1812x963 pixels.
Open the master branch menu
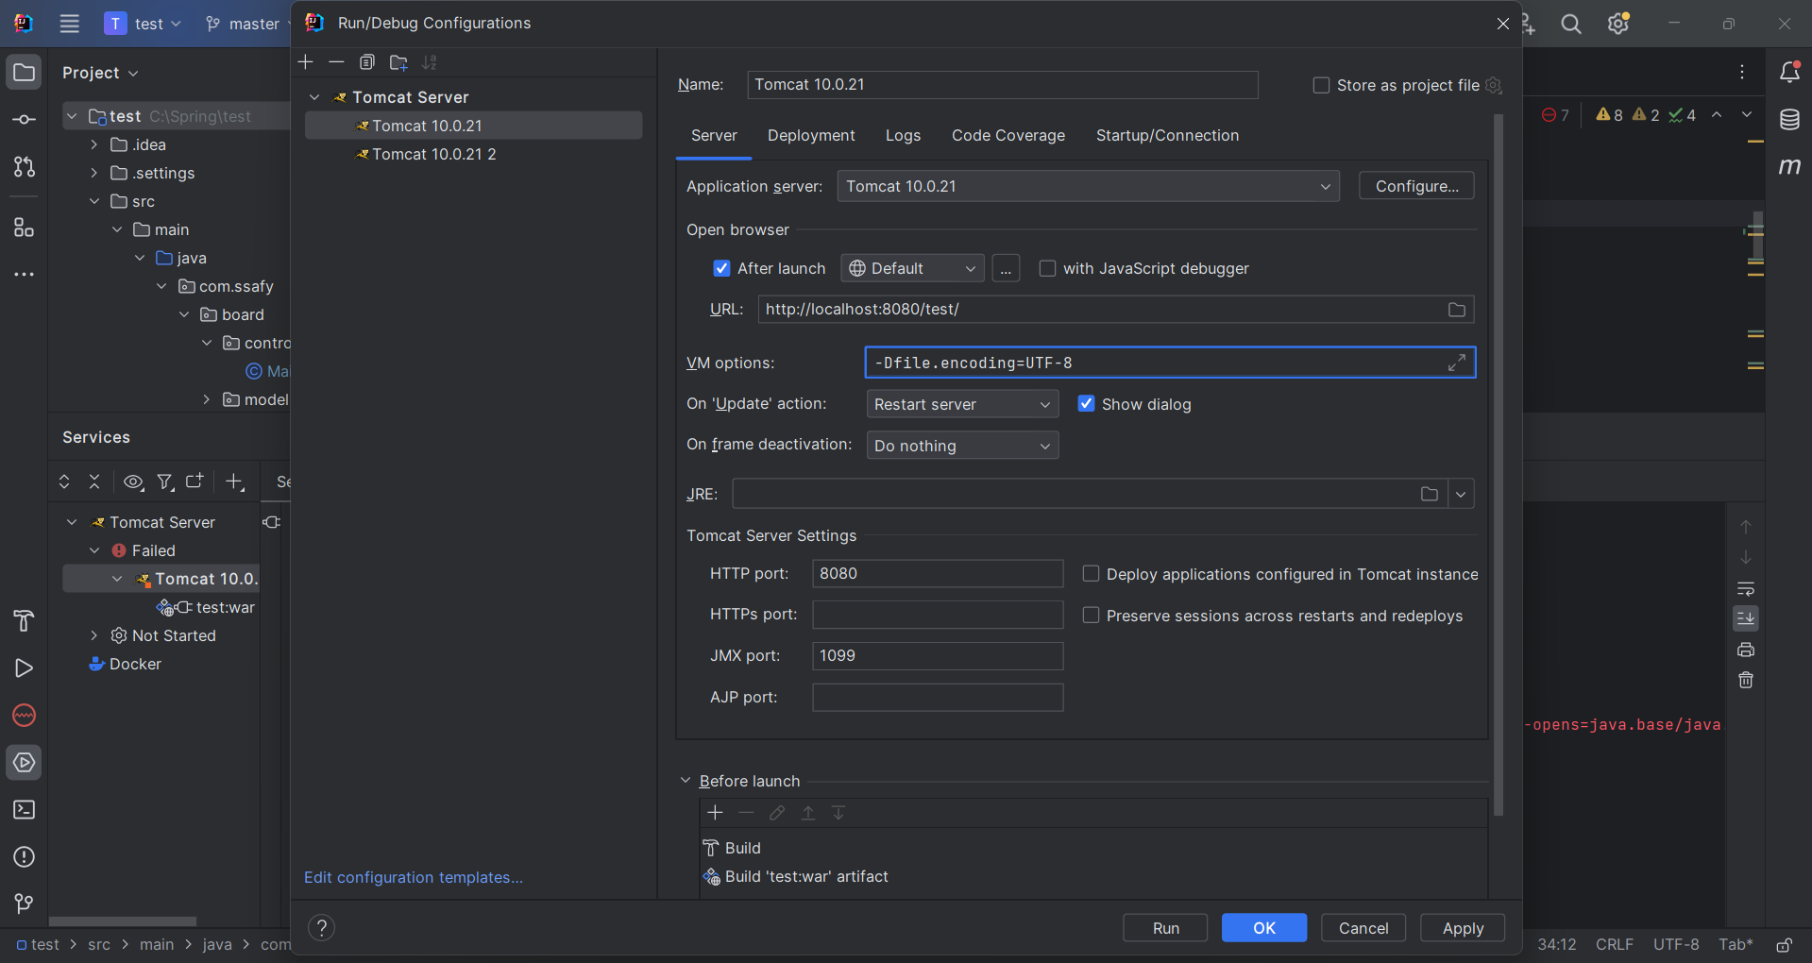(x=248, y=24)
